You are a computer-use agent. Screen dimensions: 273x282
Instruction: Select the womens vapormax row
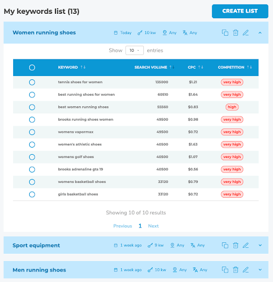(32, 132)
